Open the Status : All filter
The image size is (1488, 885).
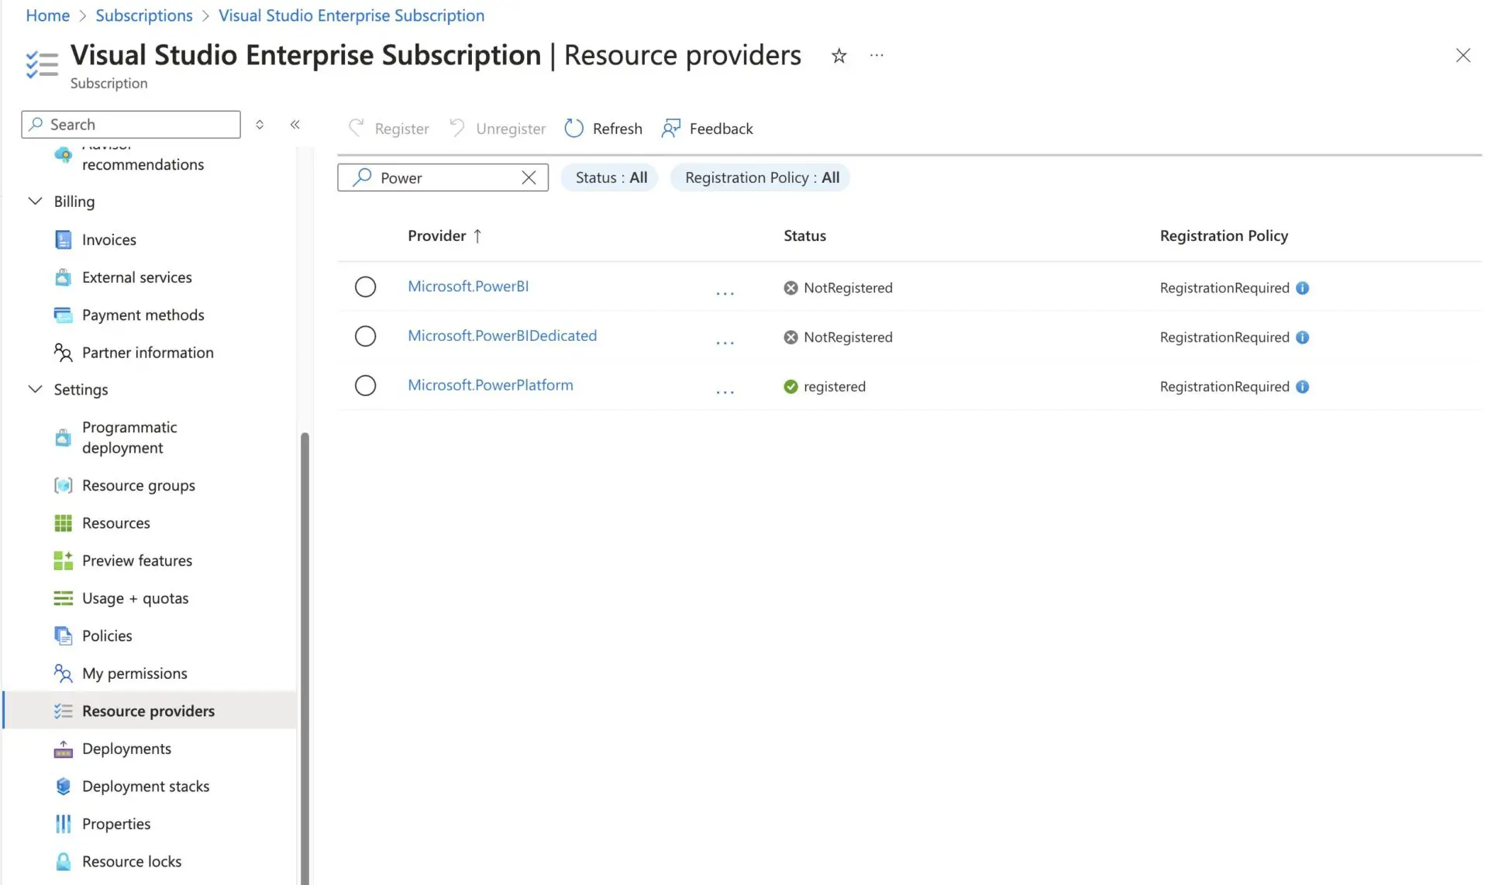[610, 177]
